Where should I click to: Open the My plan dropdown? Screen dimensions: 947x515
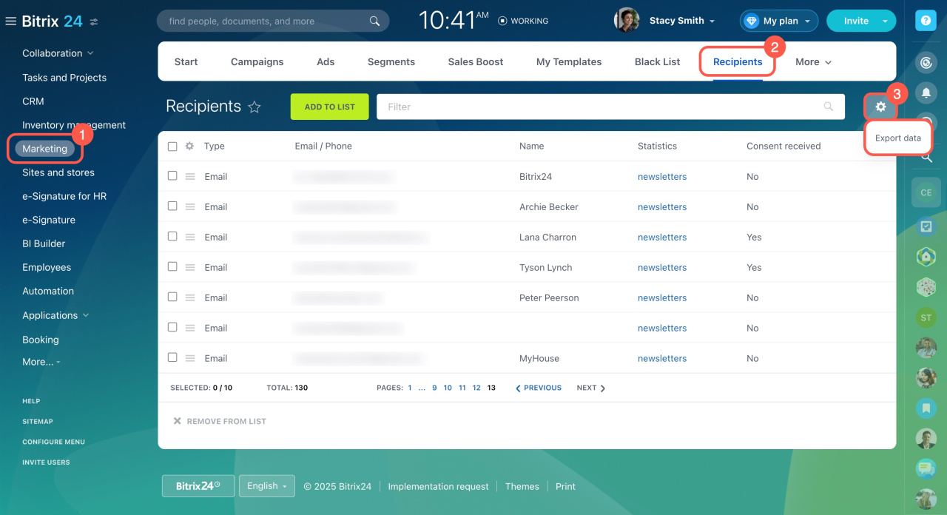click(x=779, y=21)
